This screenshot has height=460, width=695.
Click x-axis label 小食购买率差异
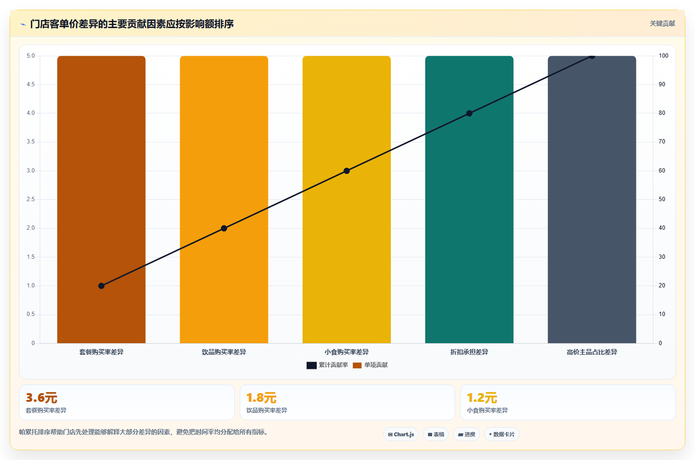coord(347,352)
